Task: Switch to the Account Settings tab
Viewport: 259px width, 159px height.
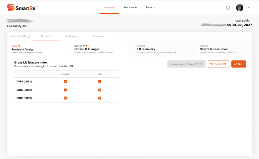Action: pyautogui.click(x=20, y=36)
